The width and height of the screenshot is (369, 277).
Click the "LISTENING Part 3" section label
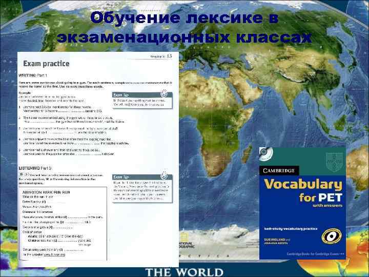35,168
